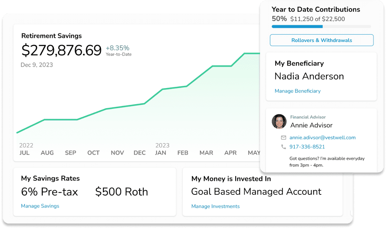Open Annie Advisor's profile photo
The height and width of the screenshot is (228, 386).
pyautogui.click(x=279, y=121)
